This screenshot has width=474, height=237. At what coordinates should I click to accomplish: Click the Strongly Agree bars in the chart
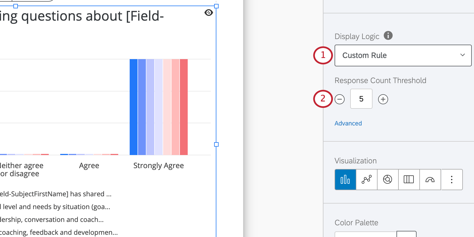pos(158,106)
